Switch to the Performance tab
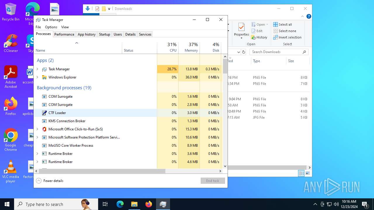374x210 pixels. point(64,34)
